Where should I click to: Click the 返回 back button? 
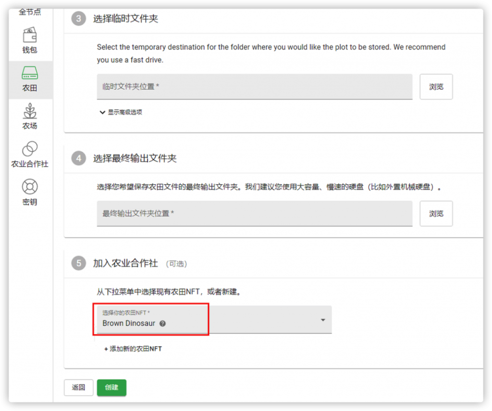pos(78,387)
